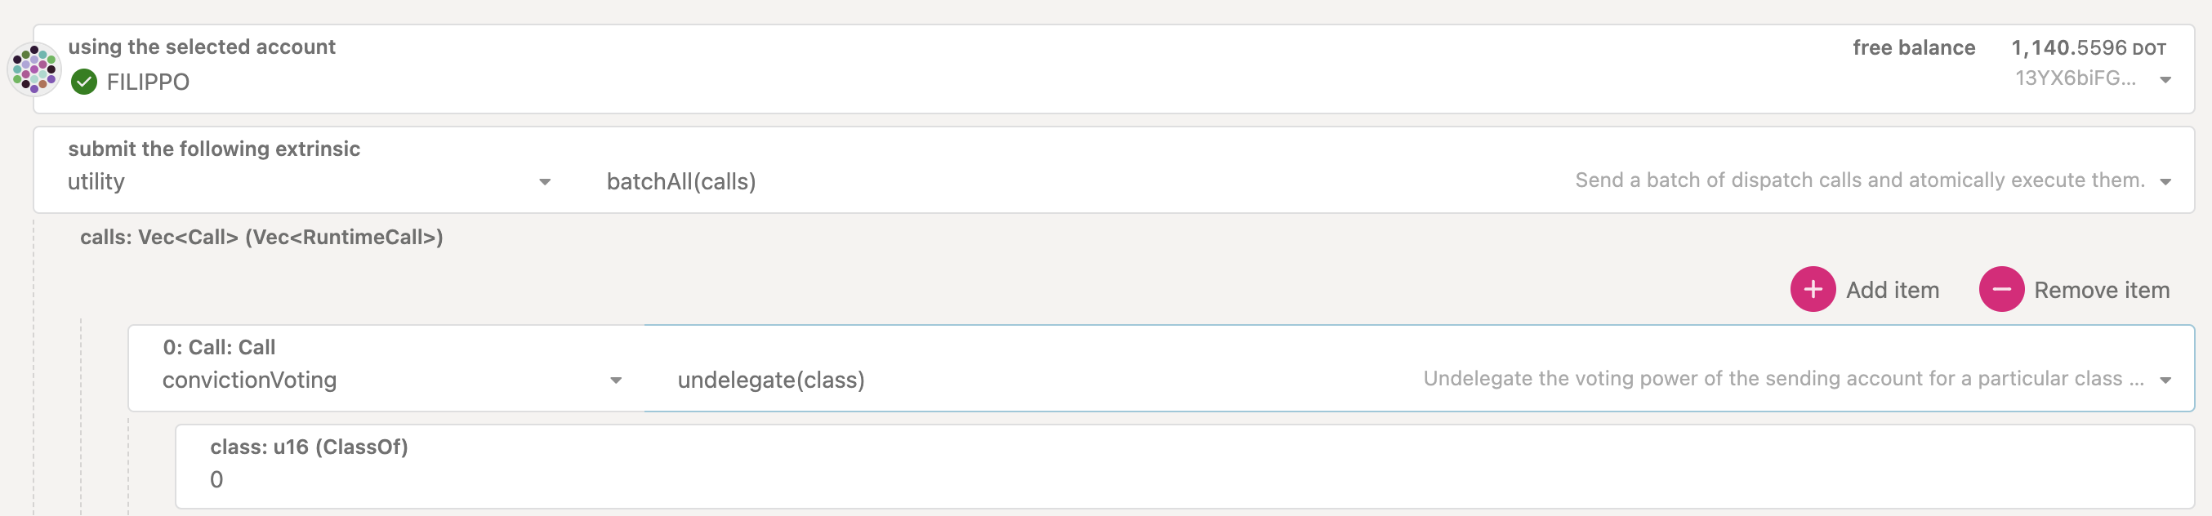2212x516 pixels.
Task: Click the pink plus Add item icon
Action: pos(1813,290)
